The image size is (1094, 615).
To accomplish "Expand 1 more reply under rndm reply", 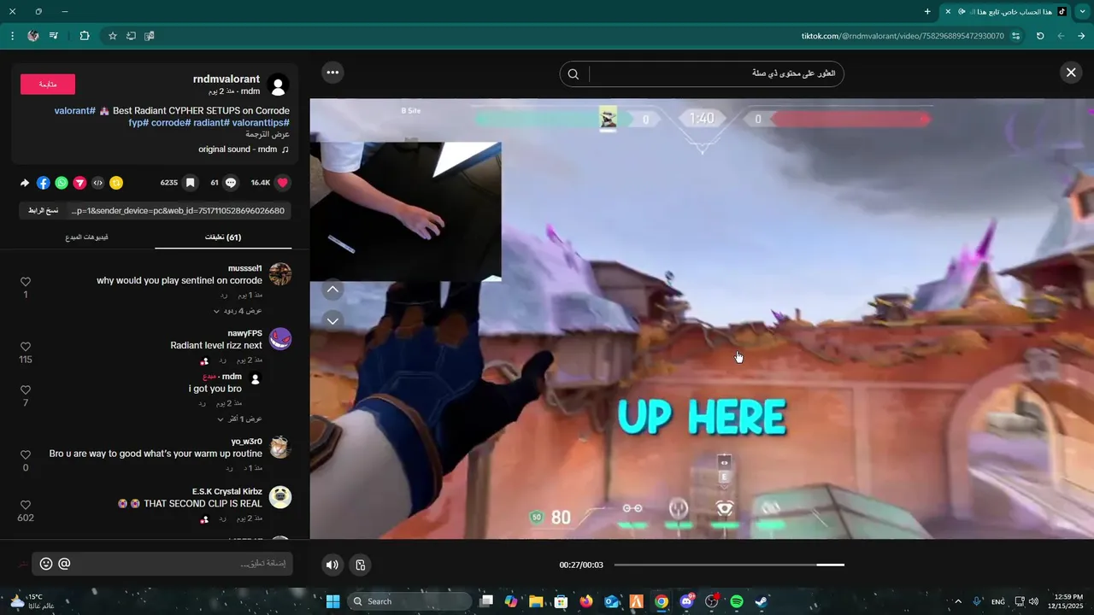I will [x=239, y=419].
